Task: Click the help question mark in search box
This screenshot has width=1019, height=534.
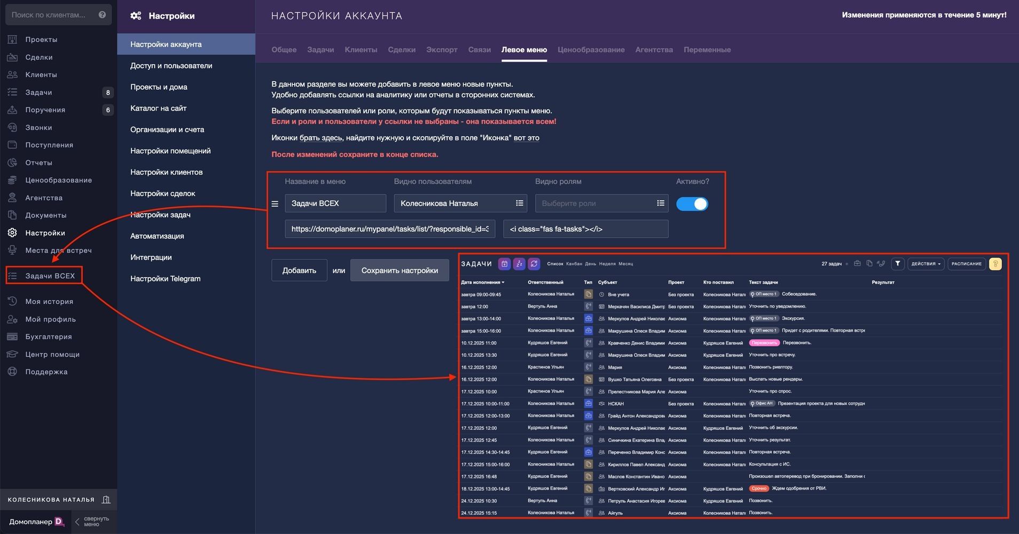Action: coord(102,15)
